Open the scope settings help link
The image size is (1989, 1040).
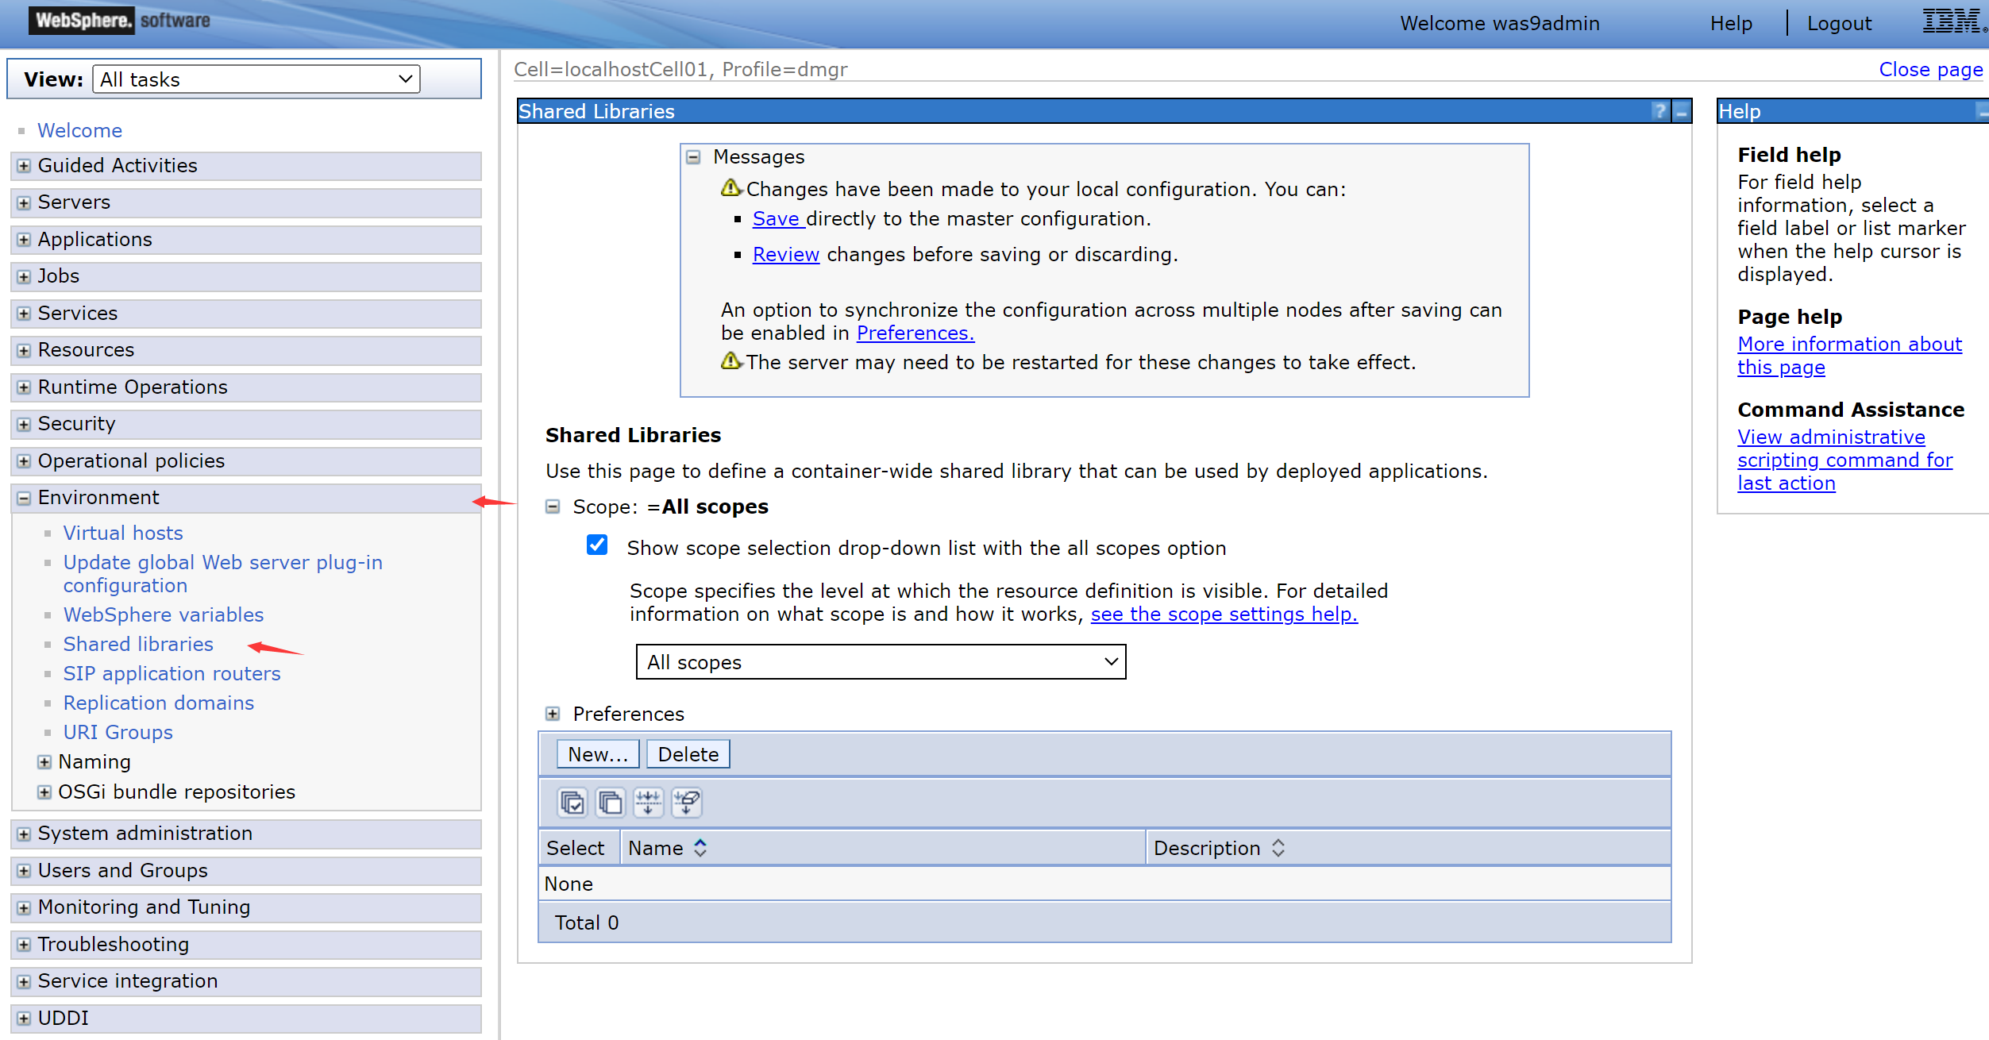pos(1224,614)
